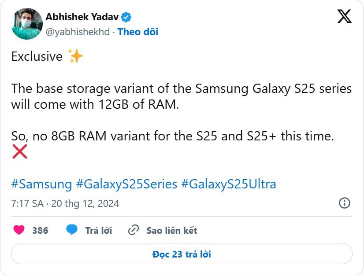This screenshot has width=364, height=276.
Task: Open the info circle icon
Action: pos(344,203)
